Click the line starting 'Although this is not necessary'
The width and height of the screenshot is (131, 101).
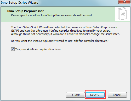click(65, 34)
